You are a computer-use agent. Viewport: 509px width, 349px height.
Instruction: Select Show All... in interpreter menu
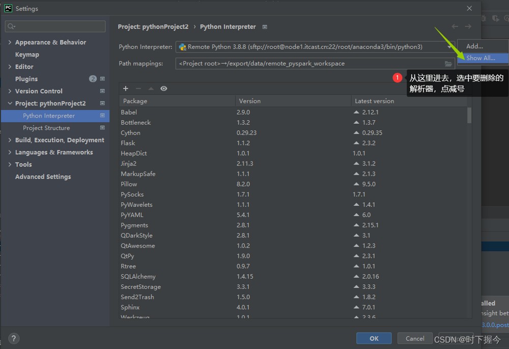pyautogui.click(x=483, y=58)
